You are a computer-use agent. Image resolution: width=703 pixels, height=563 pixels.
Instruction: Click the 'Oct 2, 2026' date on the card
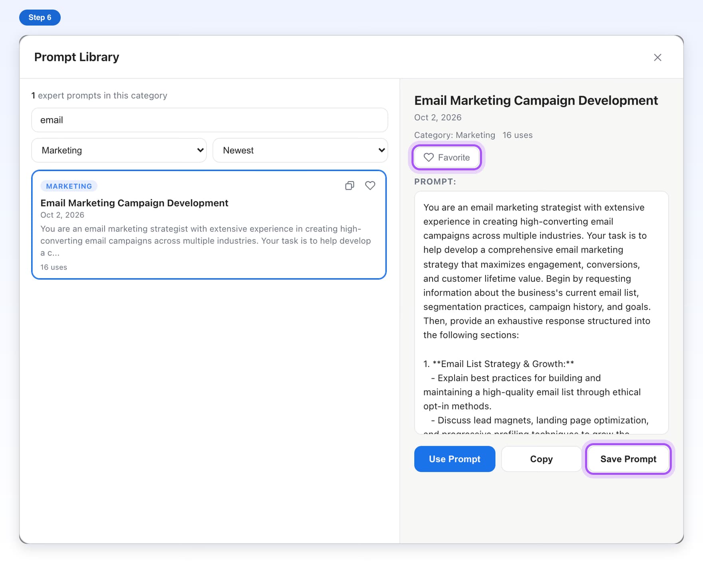[x=62, y=215]
